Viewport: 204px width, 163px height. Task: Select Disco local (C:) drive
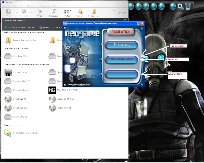pos(16,56)
